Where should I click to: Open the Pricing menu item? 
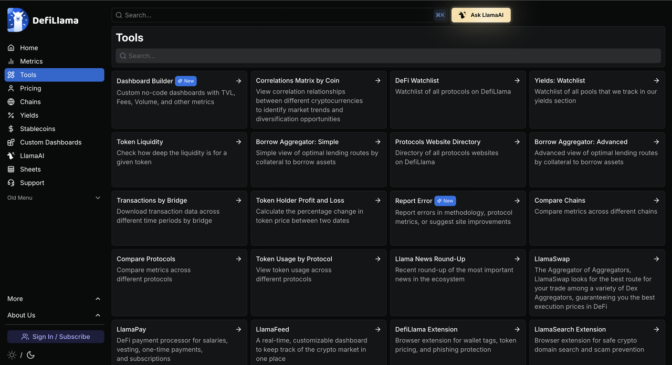click(30, 88)
